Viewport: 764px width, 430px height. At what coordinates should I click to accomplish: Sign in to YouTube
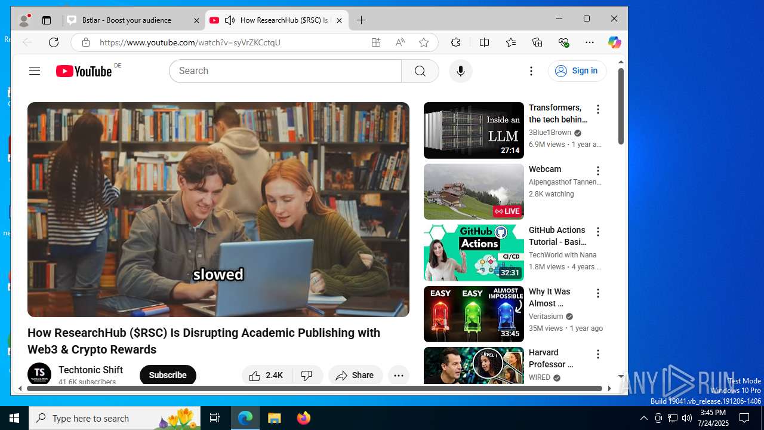coord(577,71)
